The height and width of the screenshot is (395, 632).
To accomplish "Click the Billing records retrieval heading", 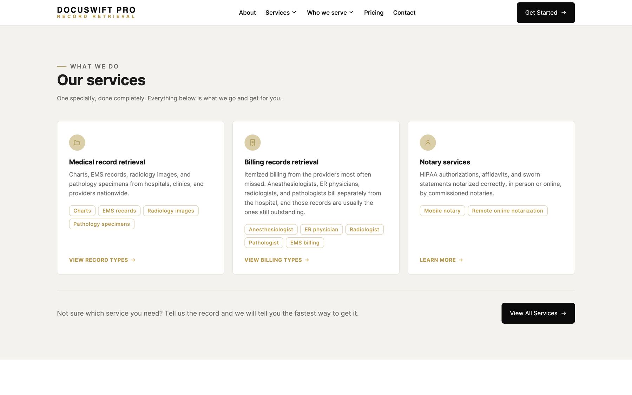I will (281, 162).
